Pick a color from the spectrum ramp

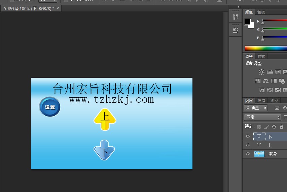(266, 48)
